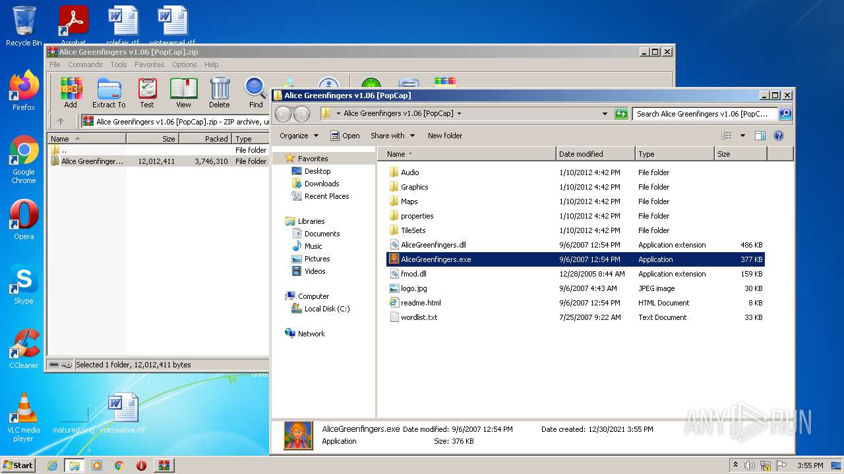Image resolution: width=844 pixels, height=474 pixels.
Task: Sort WinRAR list by Packed column
Action: tap(205, 139)
